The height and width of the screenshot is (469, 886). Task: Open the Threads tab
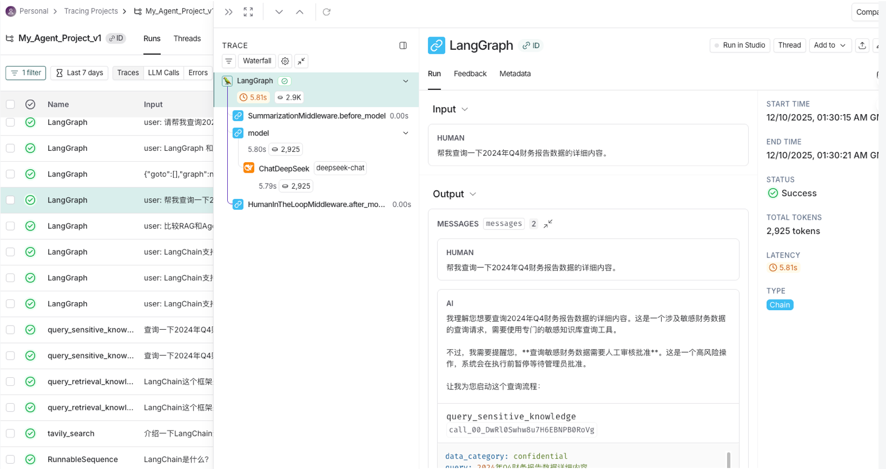coord(187,38)
